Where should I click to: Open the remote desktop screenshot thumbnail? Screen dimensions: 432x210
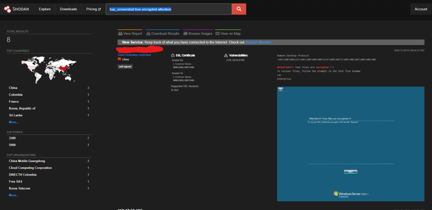pyautogui.click(x=351, y=144)
